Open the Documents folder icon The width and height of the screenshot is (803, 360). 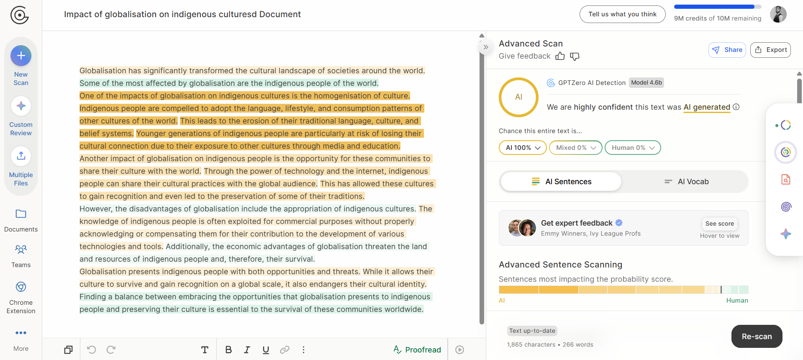(21, 214)
